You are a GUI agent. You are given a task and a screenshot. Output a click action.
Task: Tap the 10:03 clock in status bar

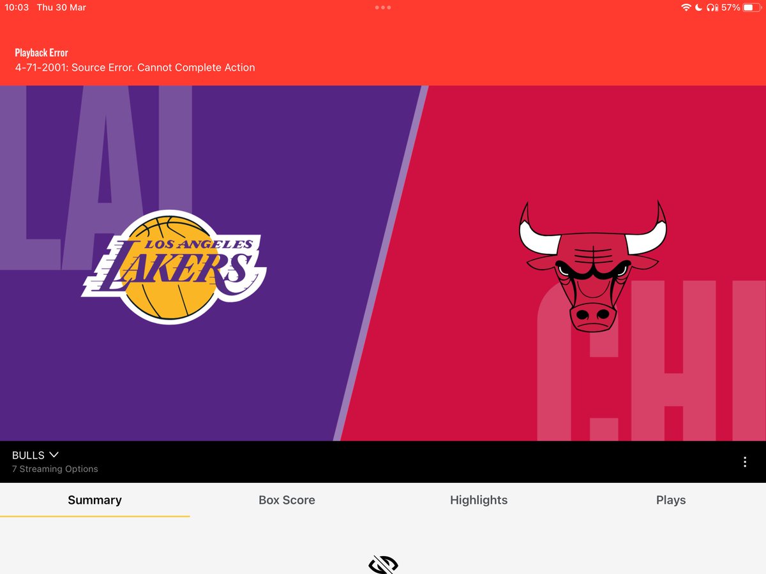tap(17, 8)
